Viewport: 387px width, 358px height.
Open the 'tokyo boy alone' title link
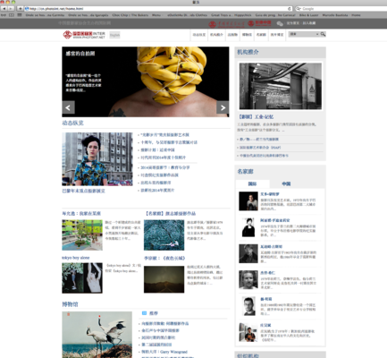pos(76,258)
